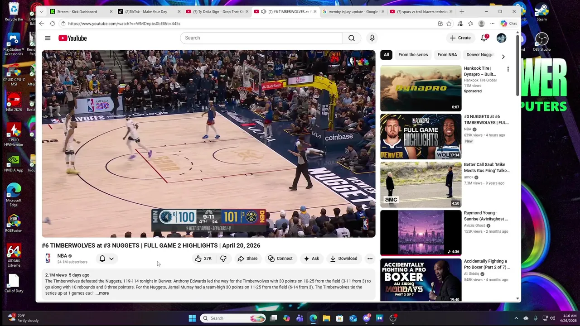Expand the video description with ...more

[102, 293]
